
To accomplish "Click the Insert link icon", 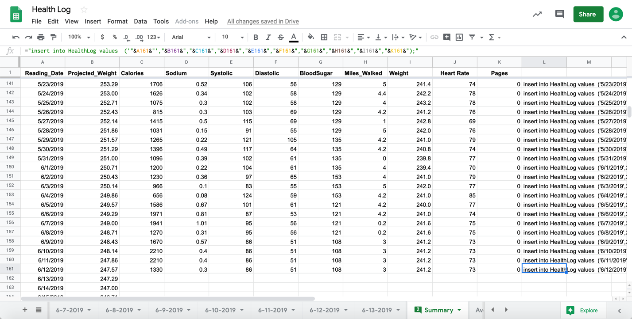I will pyautogui.click(x=434, y=38).
